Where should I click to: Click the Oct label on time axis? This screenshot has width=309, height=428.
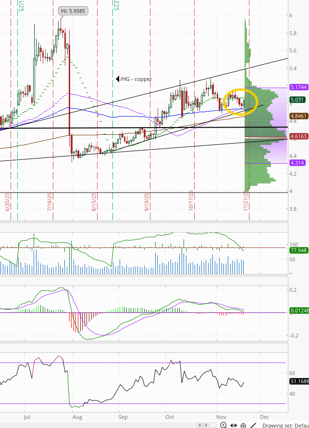pos(170,417)
